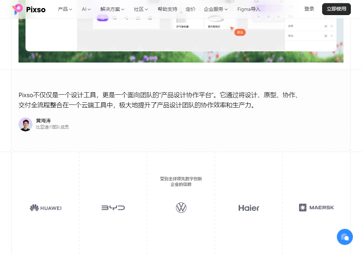The height and width of the screenshot is (254, 362).
Task: Open the AI dropdown menu
Action: coord(86,9)
